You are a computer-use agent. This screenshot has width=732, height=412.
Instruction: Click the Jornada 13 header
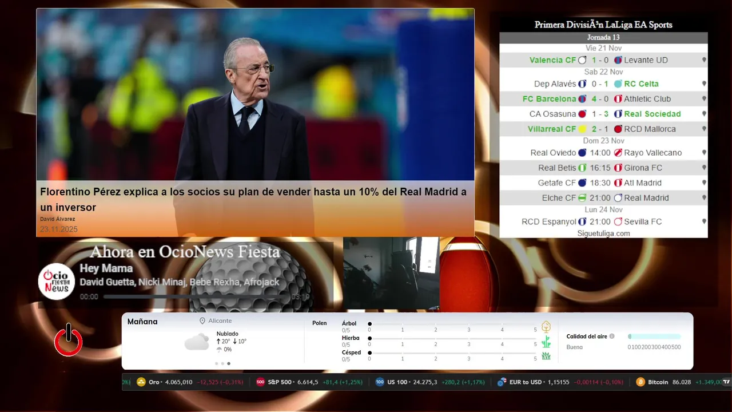click(x=603, y=37)
